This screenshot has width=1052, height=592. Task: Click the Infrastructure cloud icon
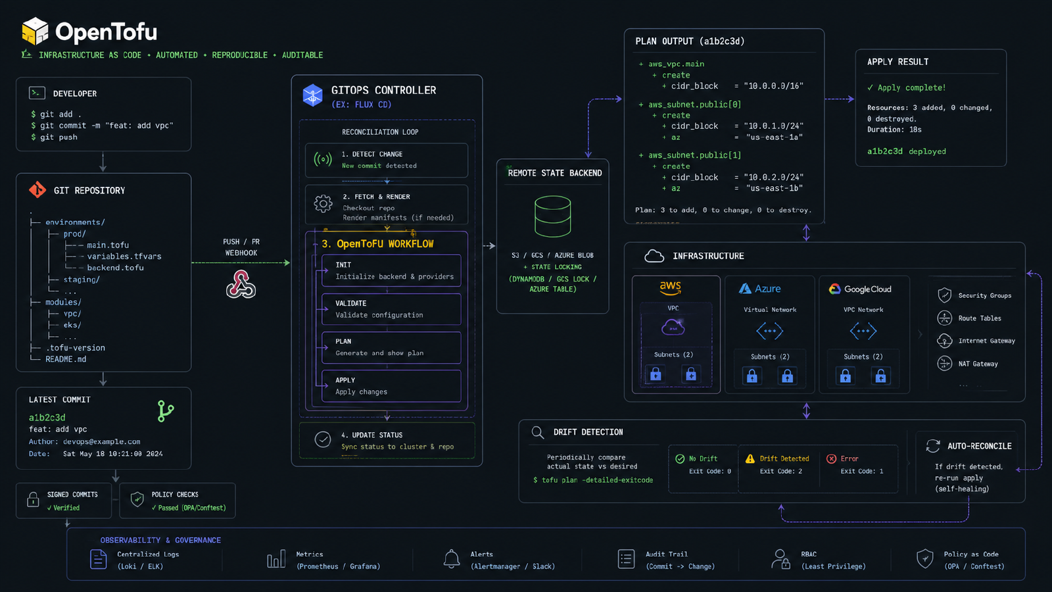654,256
